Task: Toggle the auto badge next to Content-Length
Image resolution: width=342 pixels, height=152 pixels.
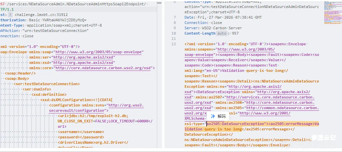Action: point(221,34)
